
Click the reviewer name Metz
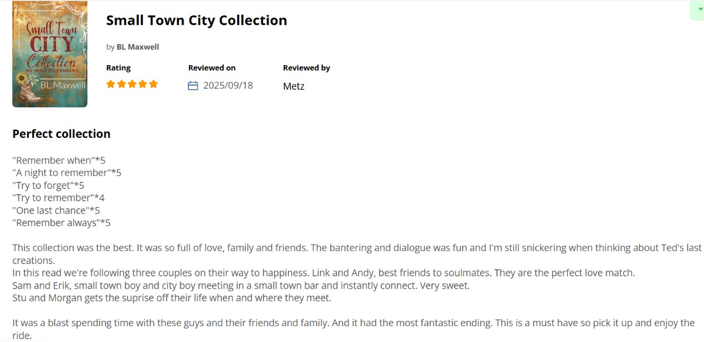pos(293,86)
